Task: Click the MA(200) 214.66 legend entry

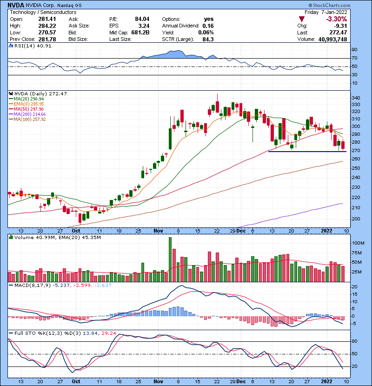Action: click(x=27, y=114)
